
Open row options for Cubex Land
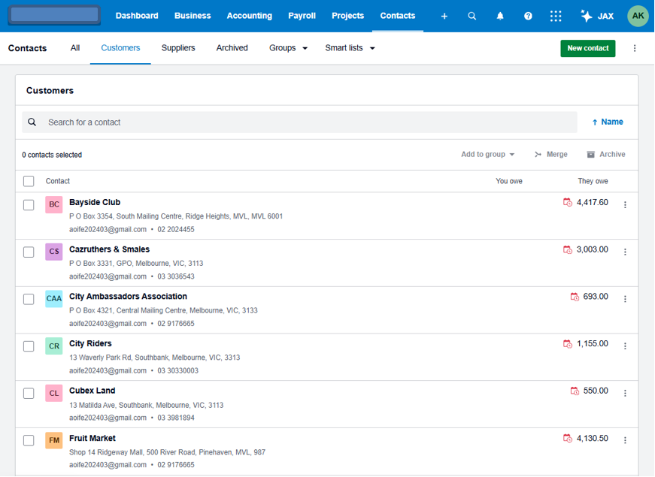pos(625,393)
